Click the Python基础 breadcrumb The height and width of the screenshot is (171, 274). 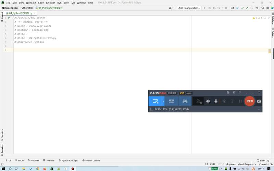click(27, 8)
